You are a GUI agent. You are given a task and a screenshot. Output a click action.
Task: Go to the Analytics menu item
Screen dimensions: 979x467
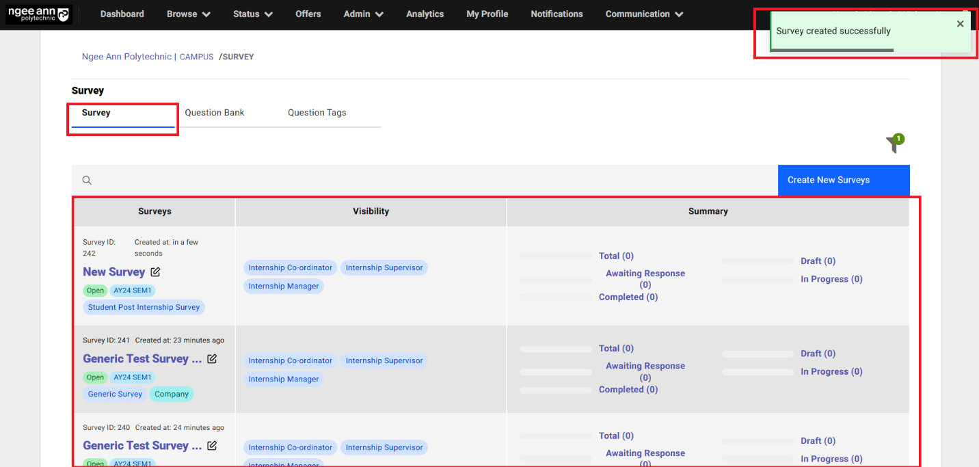click(x=425, y=14)
